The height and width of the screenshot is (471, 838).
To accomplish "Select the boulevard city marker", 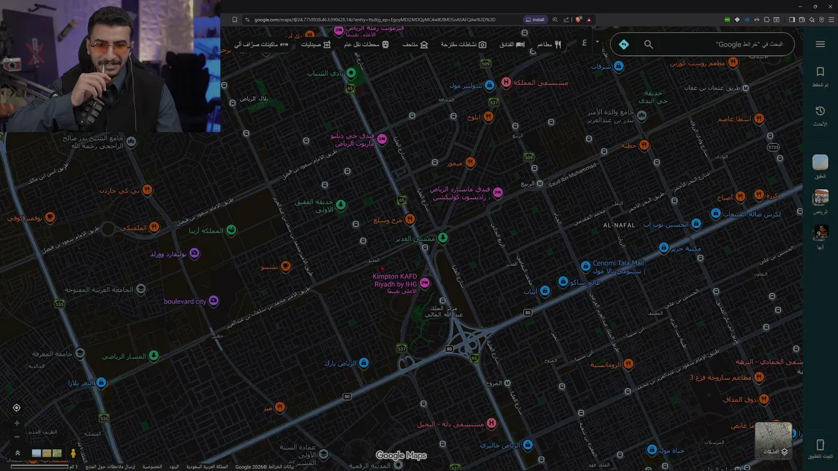I will (213, 301).
